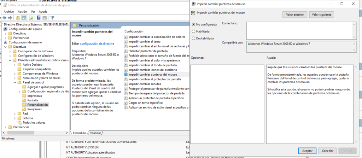
Task: Click the Todos los valores tree icon
Action: coord(20,122)
